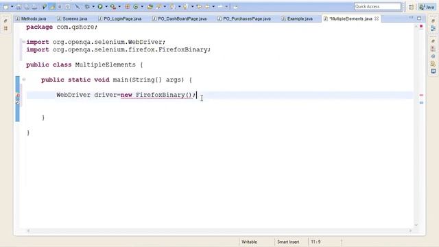Minimize the editor area
Image resolution: width=439 pixels, height=247 pixels.
411,18
